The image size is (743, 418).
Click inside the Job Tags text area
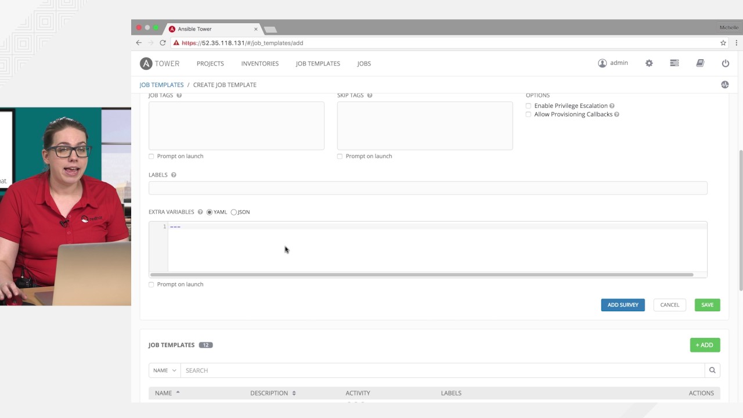pos(236,126)
